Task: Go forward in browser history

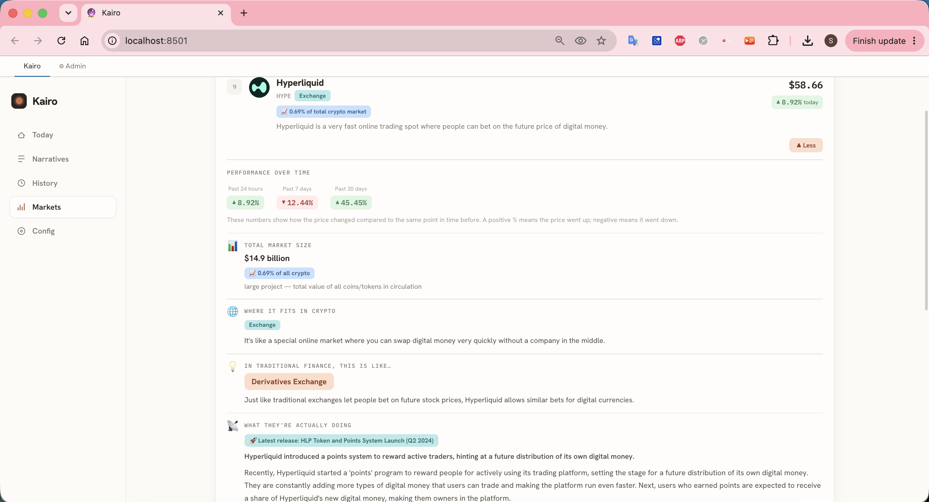Action: 38,41
